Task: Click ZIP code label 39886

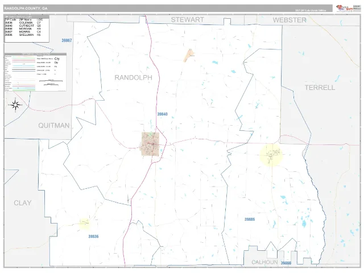Action: click(x=250, y=219)
